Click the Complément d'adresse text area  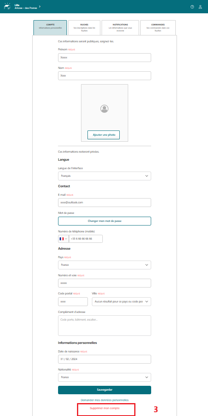pos(104,325)
